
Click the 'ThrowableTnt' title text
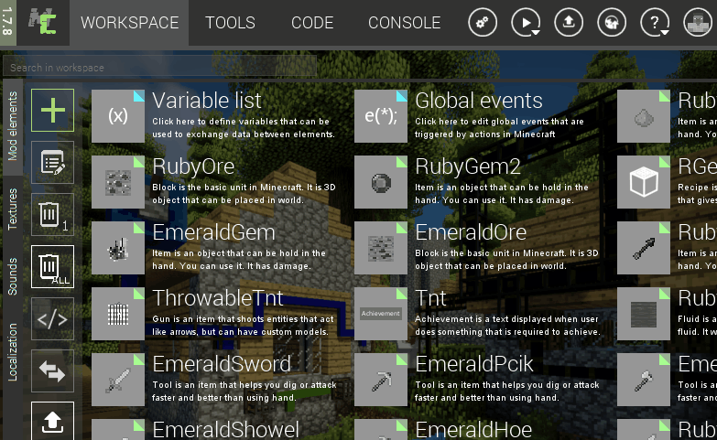(x=218, y=298)
